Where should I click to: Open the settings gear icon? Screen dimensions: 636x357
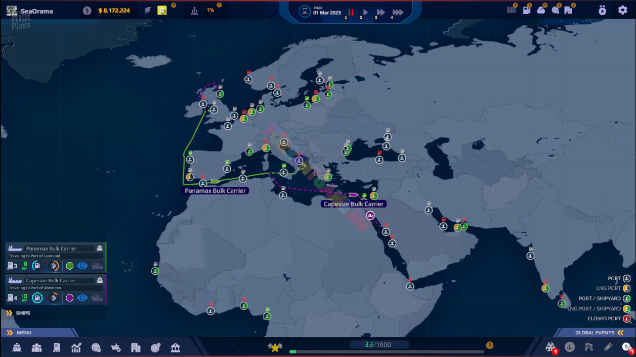(622, 10)
